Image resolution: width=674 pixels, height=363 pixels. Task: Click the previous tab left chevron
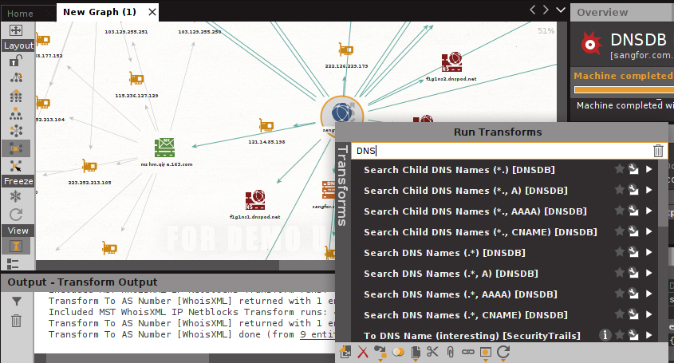[x=533, y=10]
